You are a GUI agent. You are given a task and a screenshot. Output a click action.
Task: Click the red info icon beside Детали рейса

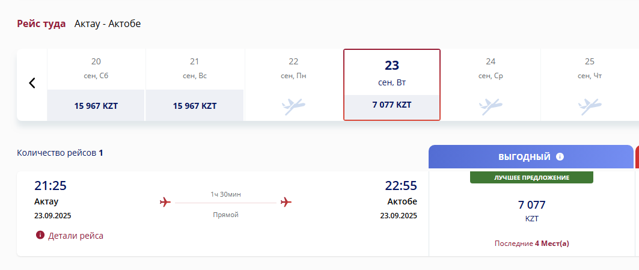point(40,235)
